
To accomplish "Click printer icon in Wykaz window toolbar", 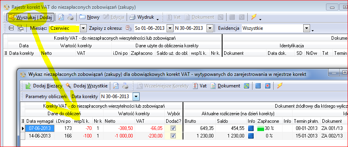I will [125, 86].
